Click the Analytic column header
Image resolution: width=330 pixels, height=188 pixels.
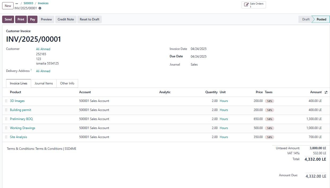click(x=165, y=92)
